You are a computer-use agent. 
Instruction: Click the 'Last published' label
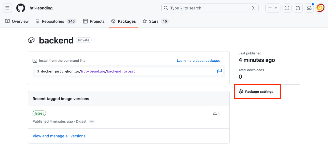click(250, 53)
